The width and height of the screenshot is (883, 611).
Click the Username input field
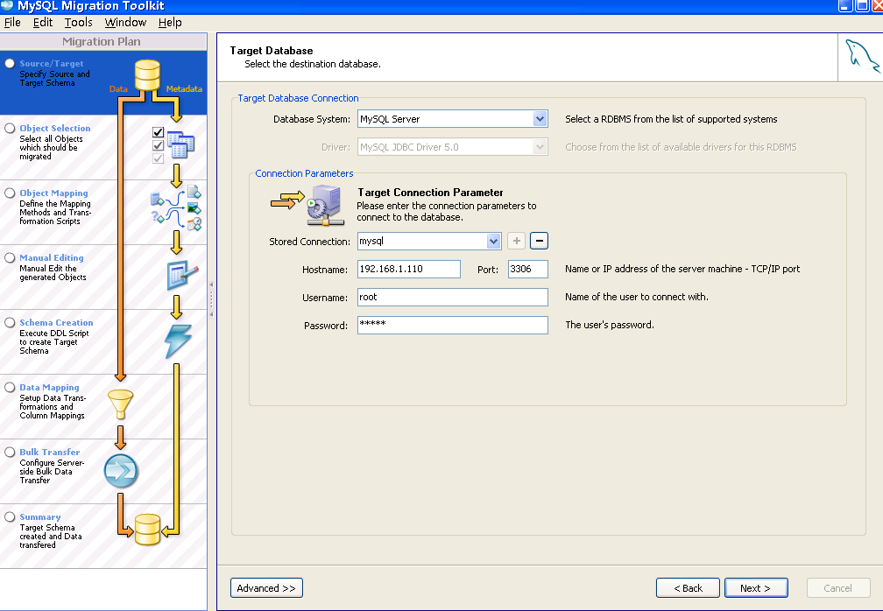453,297
